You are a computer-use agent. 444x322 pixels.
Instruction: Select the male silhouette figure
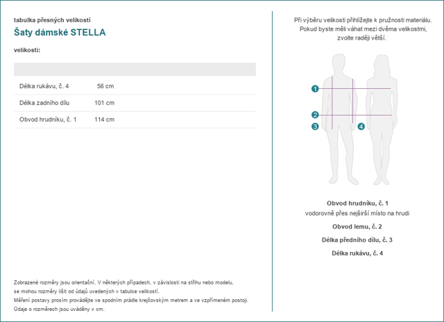tap(341, 119)
